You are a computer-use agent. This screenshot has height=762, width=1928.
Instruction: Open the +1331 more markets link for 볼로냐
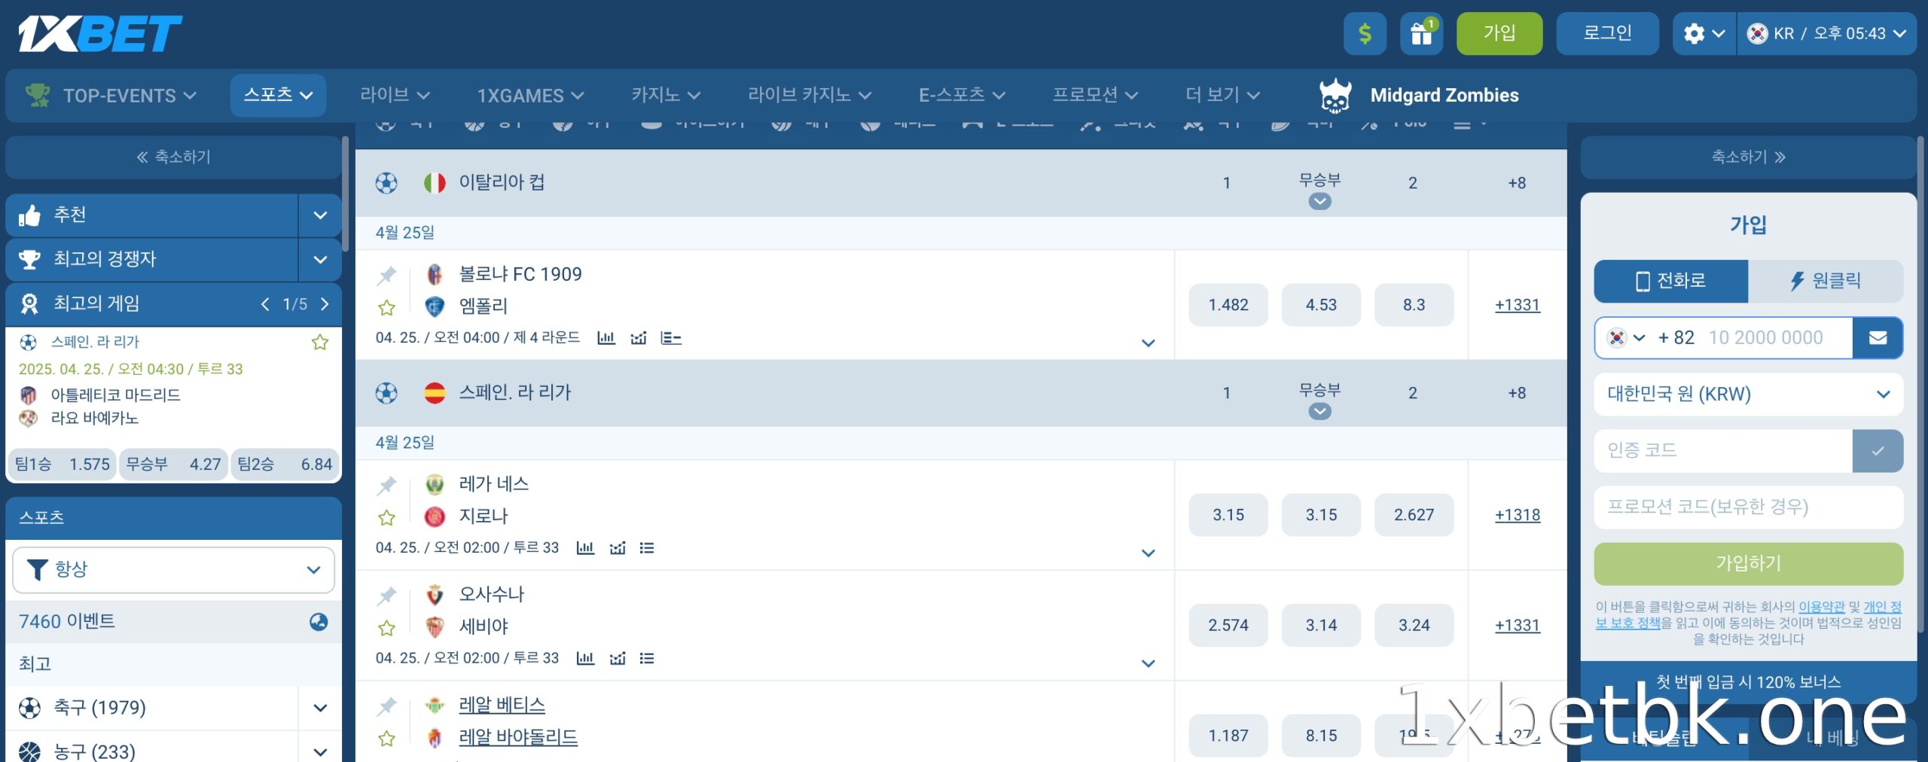click(x=1518, y=305)
